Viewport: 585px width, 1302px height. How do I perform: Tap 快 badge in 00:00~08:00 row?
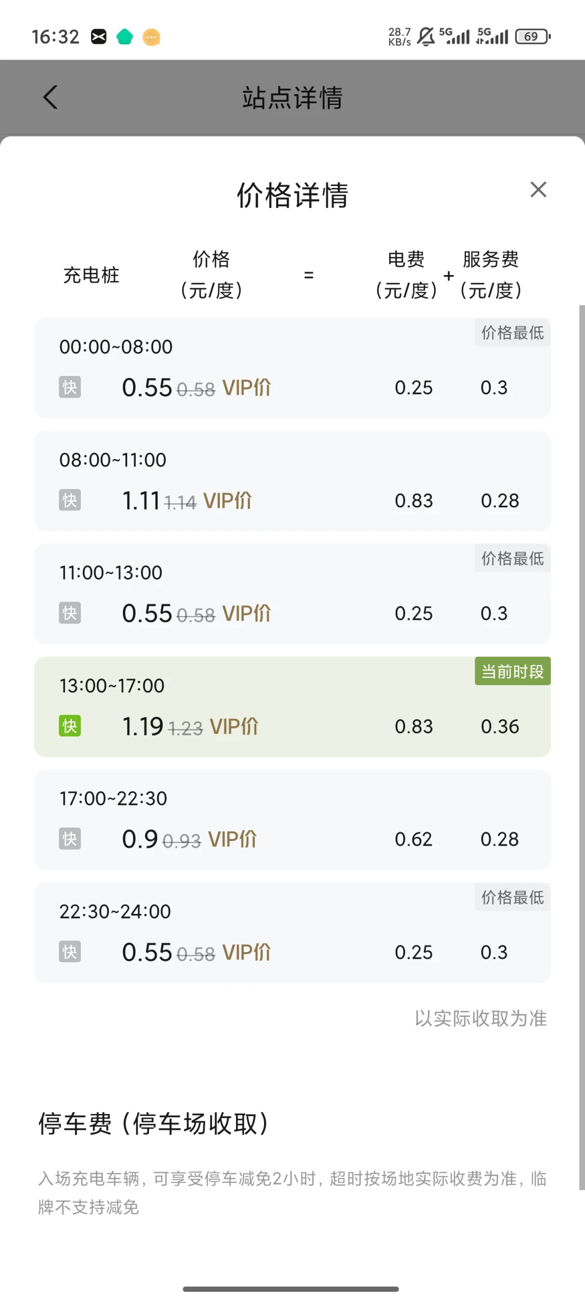[x=70, y=387]
